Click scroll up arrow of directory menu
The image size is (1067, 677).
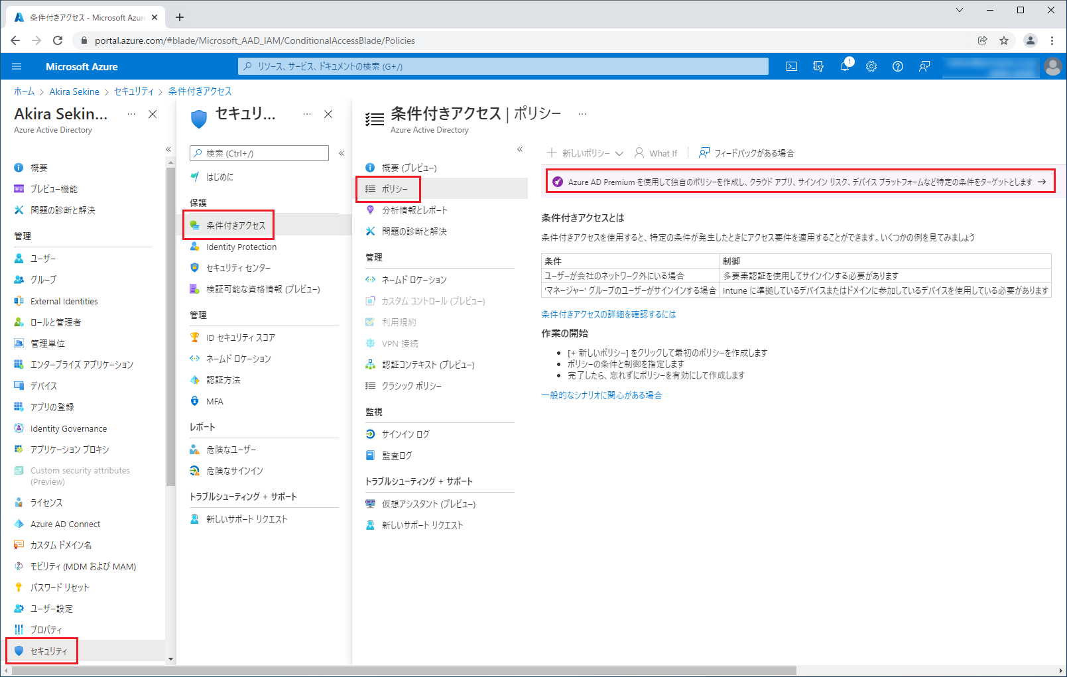pos(170,162)
